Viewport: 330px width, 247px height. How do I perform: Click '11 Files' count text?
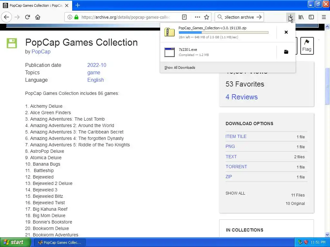click(x=298, y=195)
